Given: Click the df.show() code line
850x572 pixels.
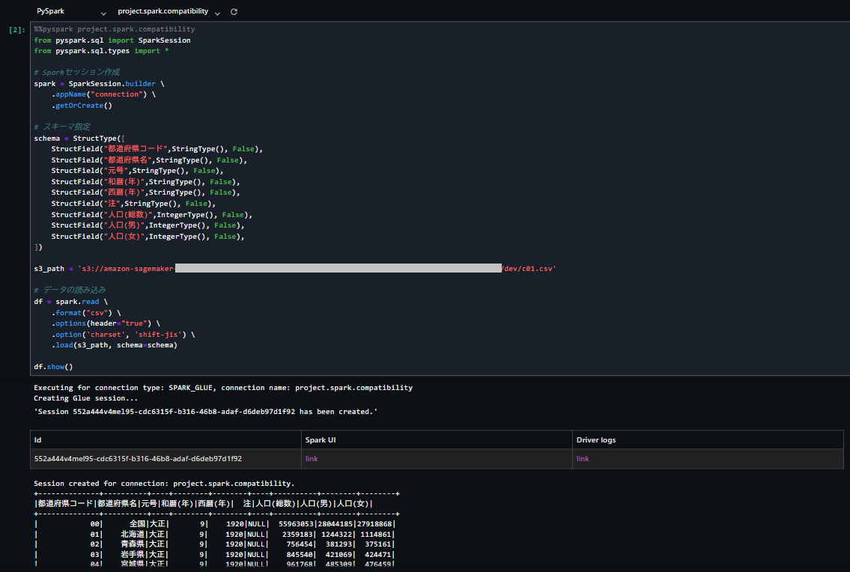Looking at the screenshot, I should [x=53, y=367].
